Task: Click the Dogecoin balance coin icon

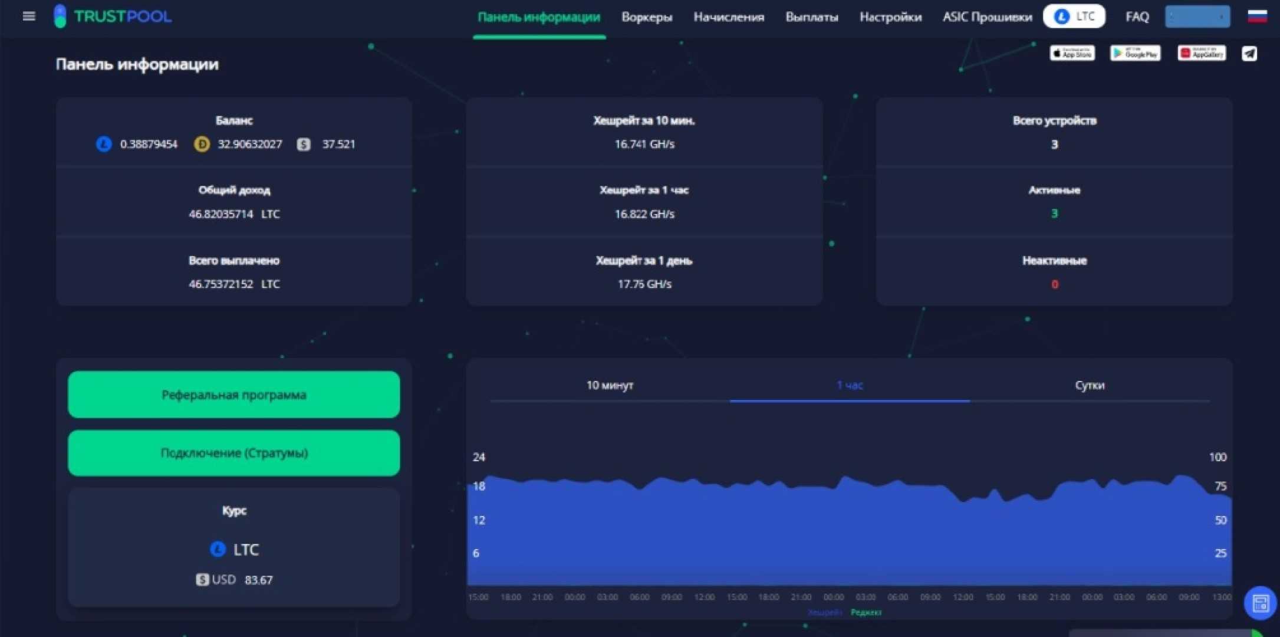Action: 202,144
